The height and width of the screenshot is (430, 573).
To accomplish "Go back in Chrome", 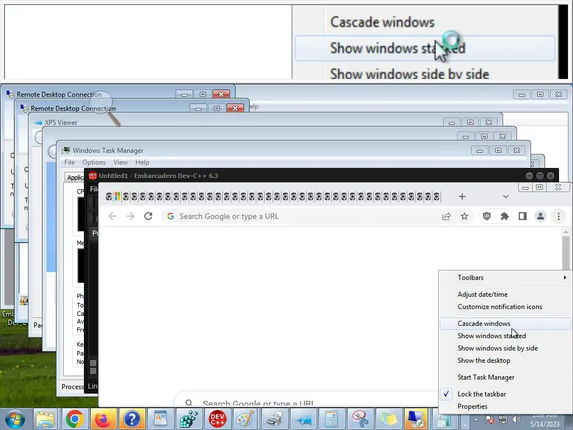I will tap(112, 216).
